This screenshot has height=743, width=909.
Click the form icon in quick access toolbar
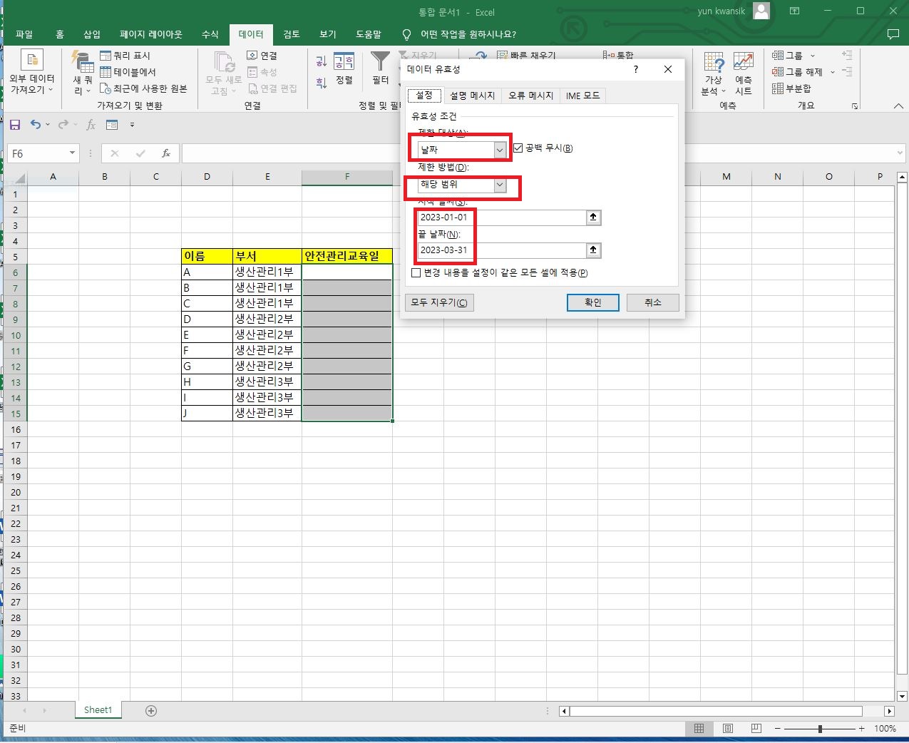(x=112, y=125)
